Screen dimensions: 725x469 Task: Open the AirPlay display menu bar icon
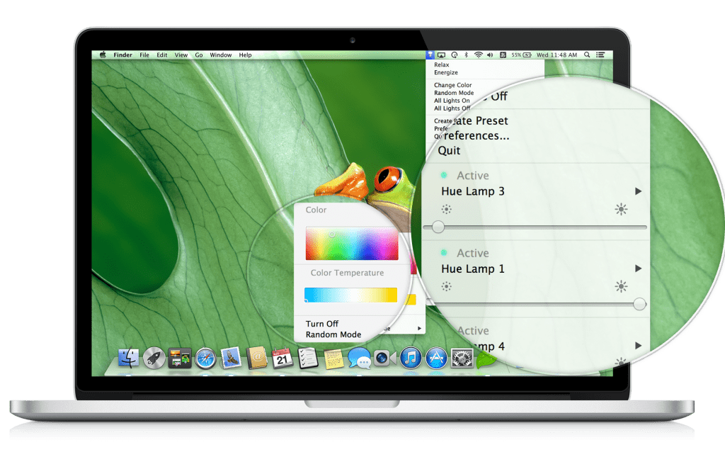442,55
